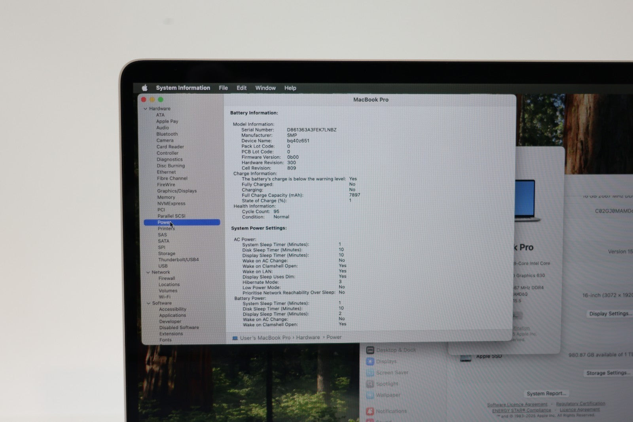Select Card Reader in the sidebar
The image size is (633, 422).
(x=170, y=146)
